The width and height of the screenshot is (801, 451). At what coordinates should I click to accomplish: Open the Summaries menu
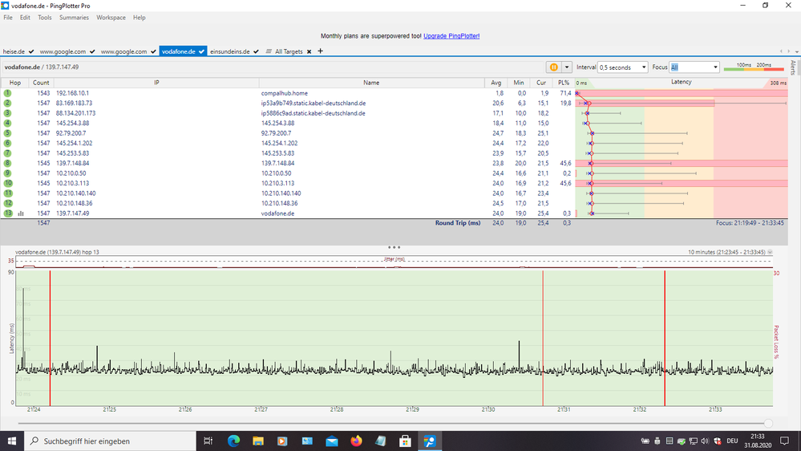(74, 17)
